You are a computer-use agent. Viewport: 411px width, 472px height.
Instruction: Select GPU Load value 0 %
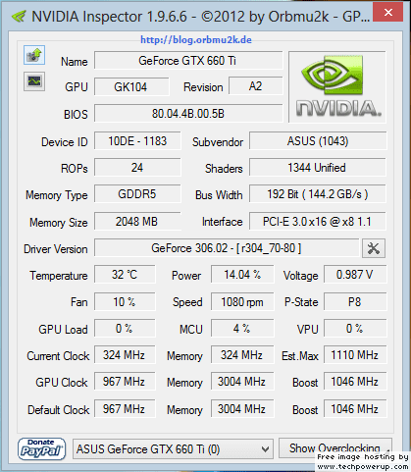(x=125, y=329)
